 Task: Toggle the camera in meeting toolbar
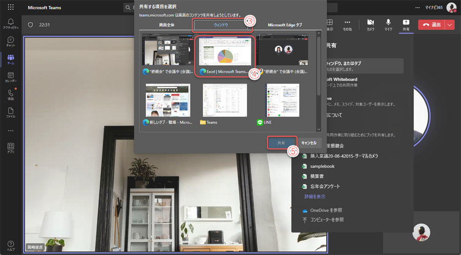(370, 25)
